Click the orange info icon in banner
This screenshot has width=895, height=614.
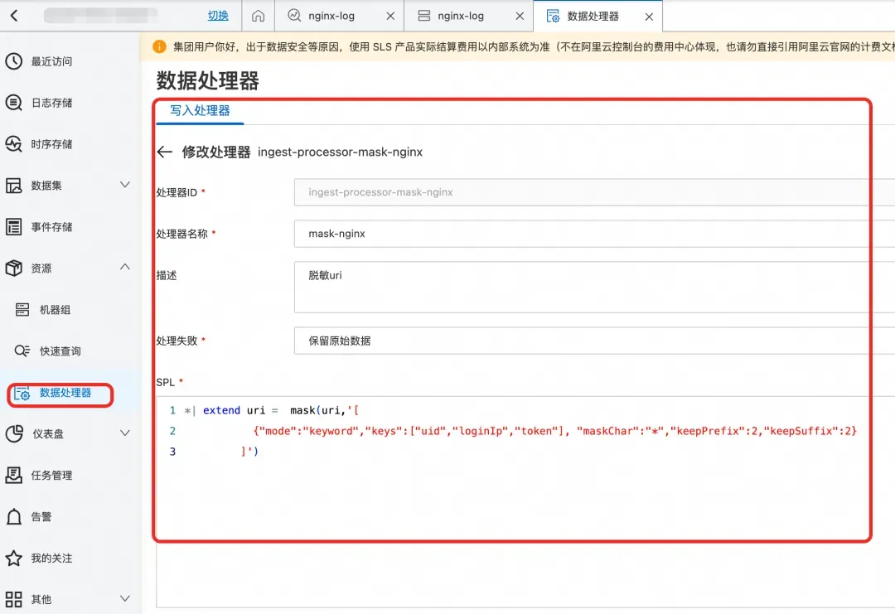160,46
